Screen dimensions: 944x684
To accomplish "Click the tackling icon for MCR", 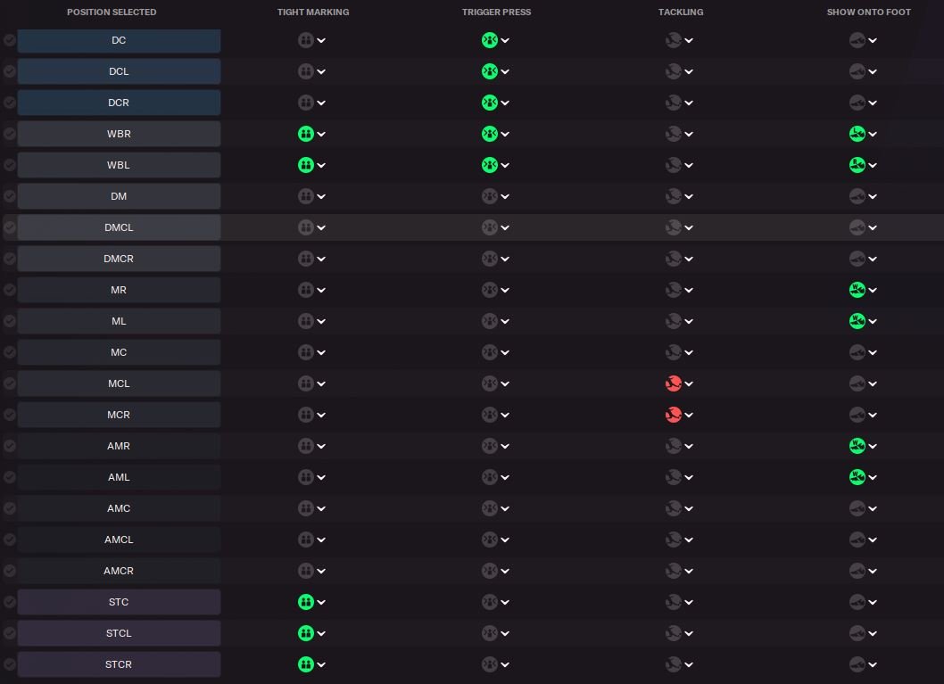I will 674,415.
